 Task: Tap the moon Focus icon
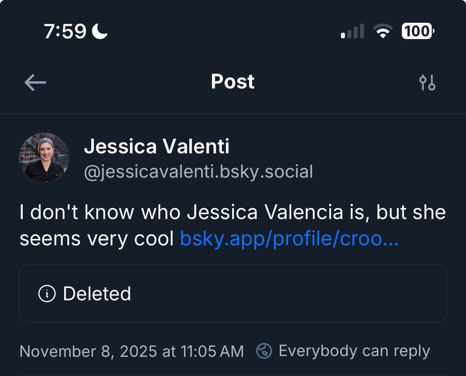[100, 31]
